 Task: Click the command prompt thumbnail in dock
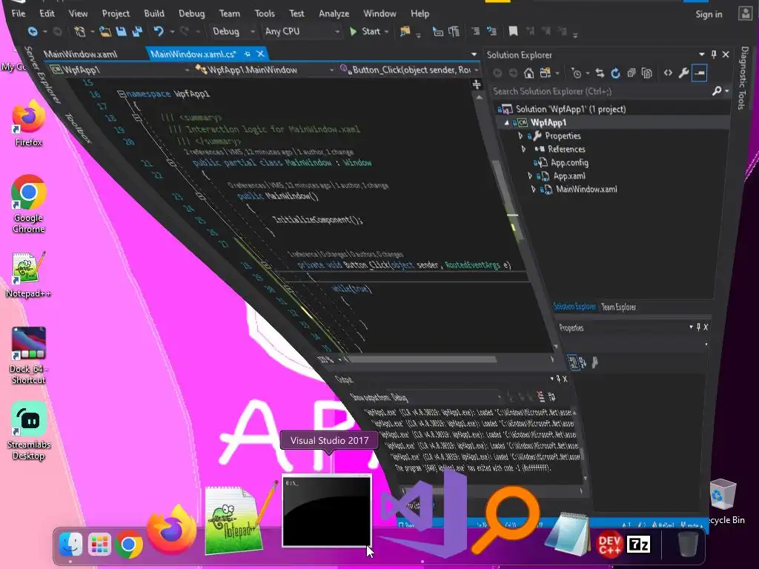coord(327,510)
